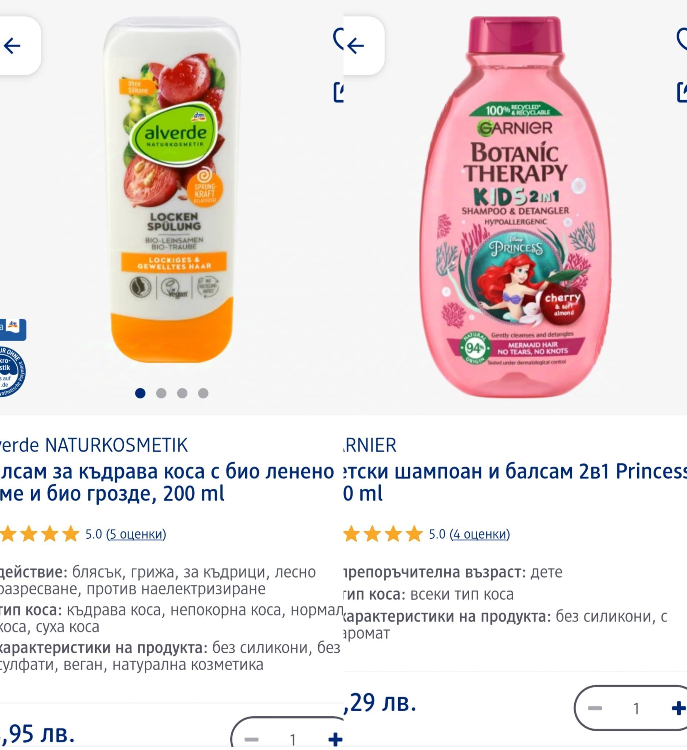This screenshot has height=750, width=687.
Task: Add Garnier kids shampoo to favorites heart
Action: pos(682,39)
